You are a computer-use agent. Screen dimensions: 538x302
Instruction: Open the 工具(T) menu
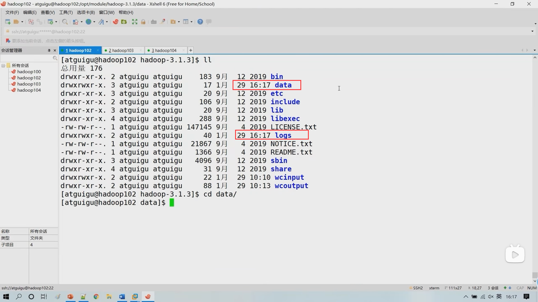coord(66,13)
